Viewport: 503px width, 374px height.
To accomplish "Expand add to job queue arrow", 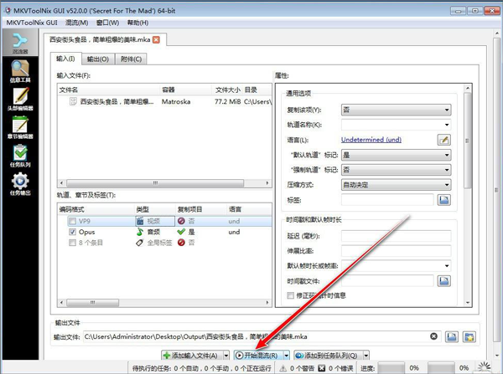I will 366,356.
